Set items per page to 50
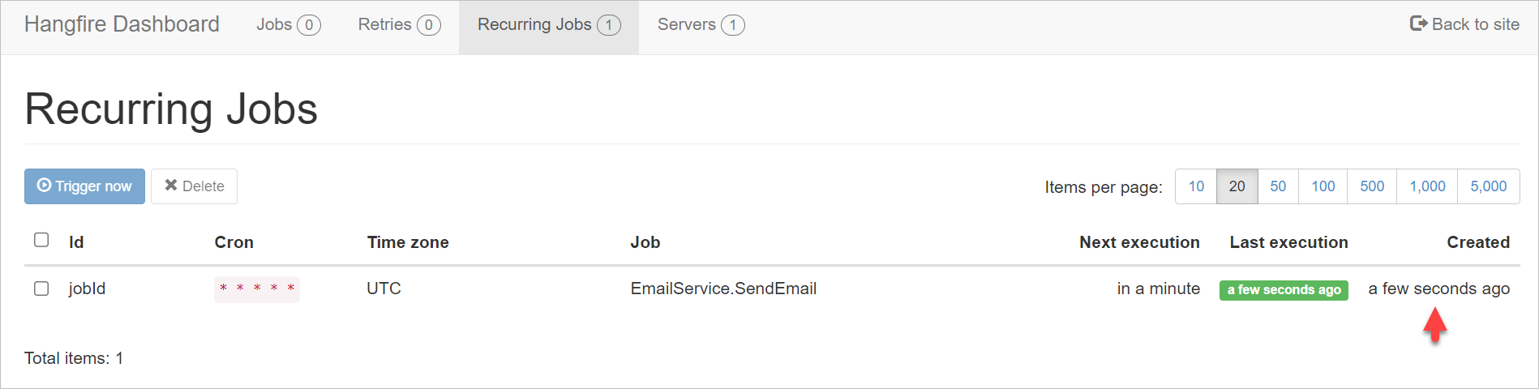The width and height of the screenshot is (1539, 389). (x=1278, y=186)
